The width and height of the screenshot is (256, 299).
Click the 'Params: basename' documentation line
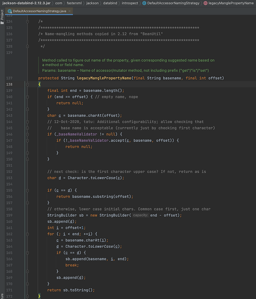[126, 71]
